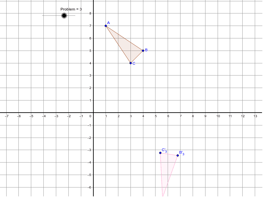
Task: Select point B'3 on pink triangle
Action: click(178, 155)
